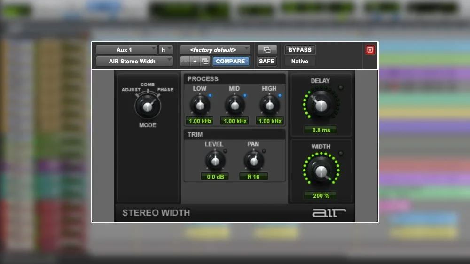Screen dimensions: 470x264
Task: Select previous preset with minus button
Action: [185, 61]
